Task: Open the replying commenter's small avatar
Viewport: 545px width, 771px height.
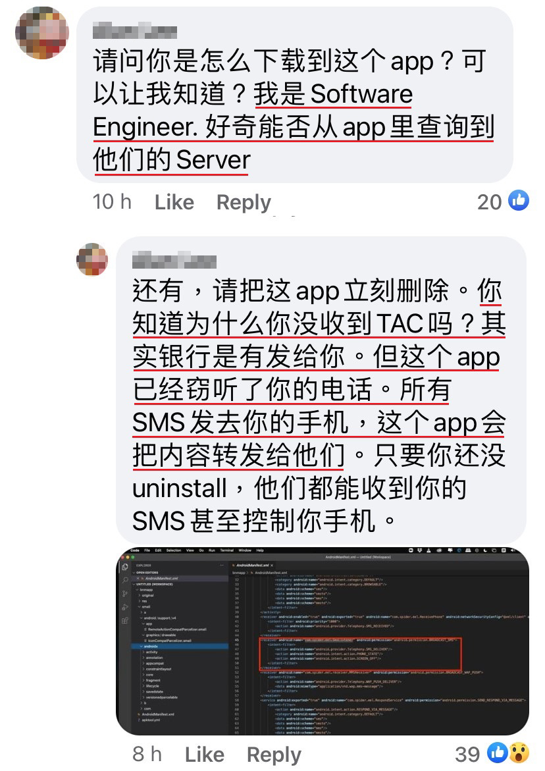Action: click(x=92, y=259)
